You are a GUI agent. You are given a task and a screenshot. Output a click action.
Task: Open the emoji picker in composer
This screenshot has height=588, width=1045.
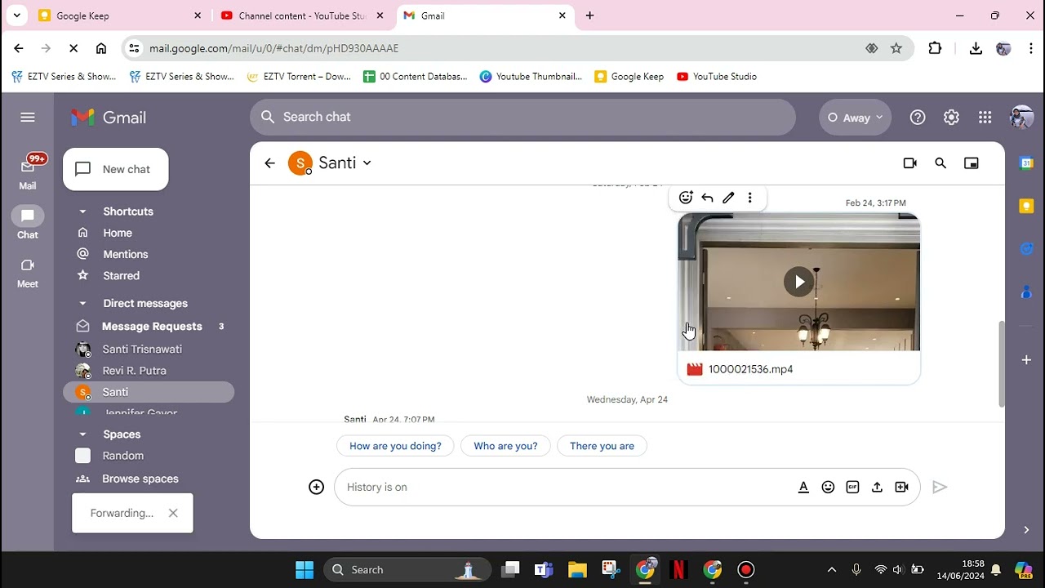(828, 487)
